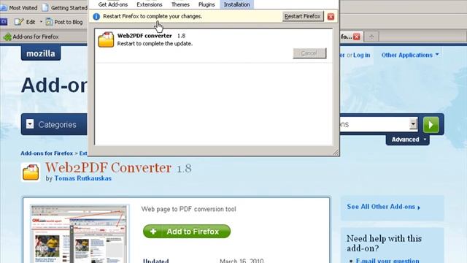
Task: Click the Add-ons for Firefox tab favicon
Action: pyautogui.click(x=7, y=37)
